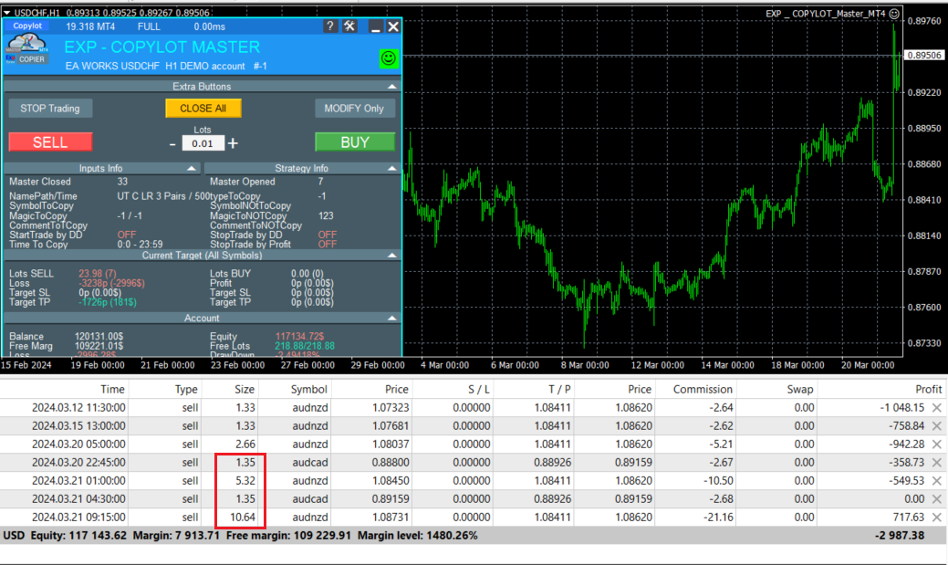Sort orders by the Commission column header
Viewport: 948px width, 565px height.
coord(703,390)
